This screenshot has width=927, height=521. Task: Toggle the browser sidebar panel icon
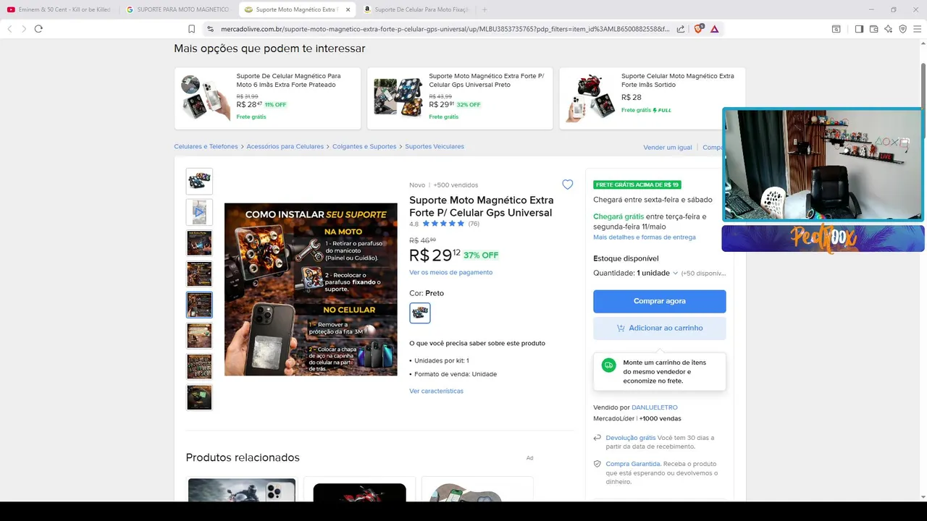coord(859,29)
